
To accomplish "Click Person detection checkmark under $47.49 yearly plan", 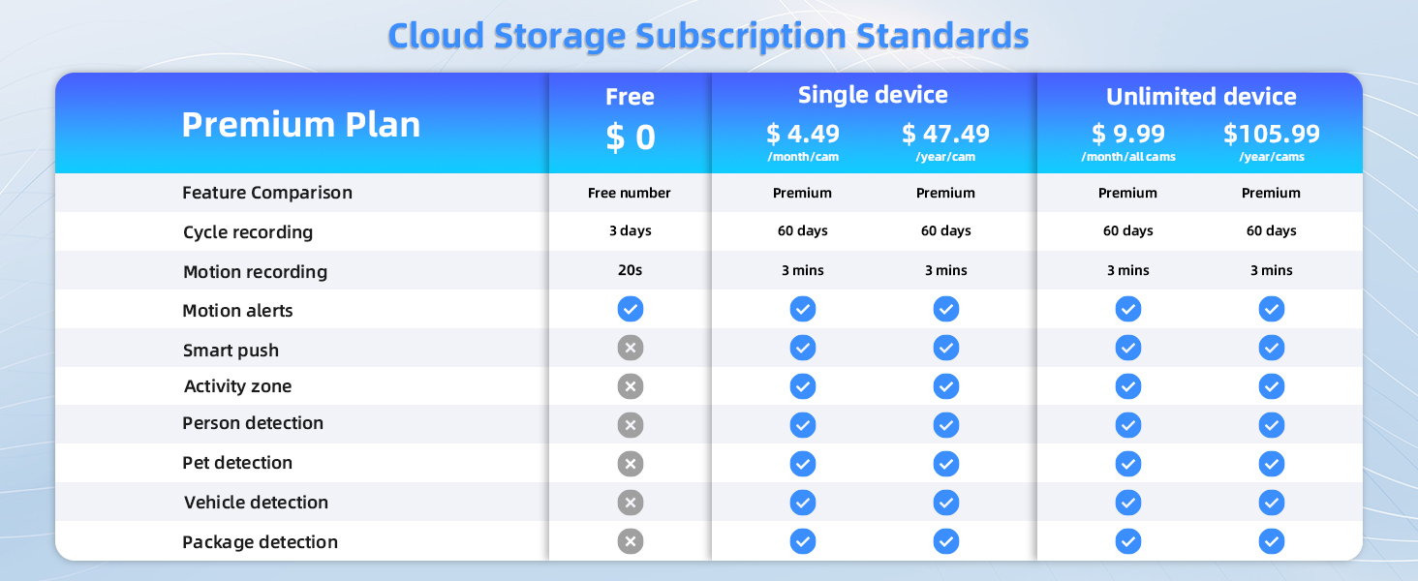I will 945,425.
